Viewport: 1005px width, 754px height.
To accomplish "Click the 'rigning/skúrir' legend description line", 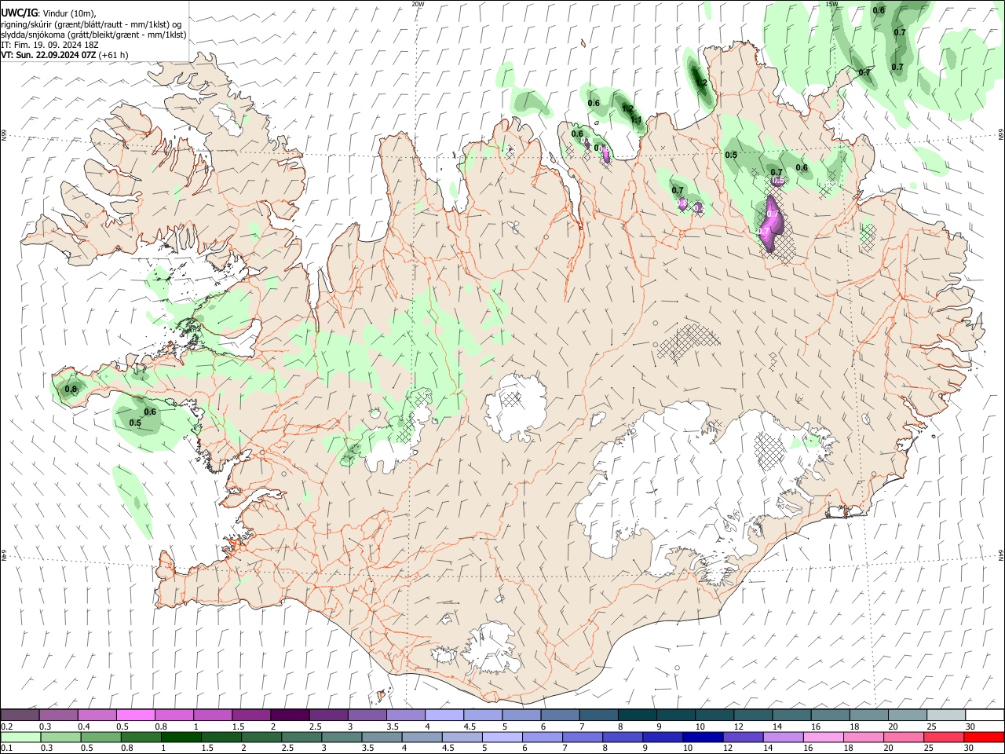I will (x=92, y=24).
